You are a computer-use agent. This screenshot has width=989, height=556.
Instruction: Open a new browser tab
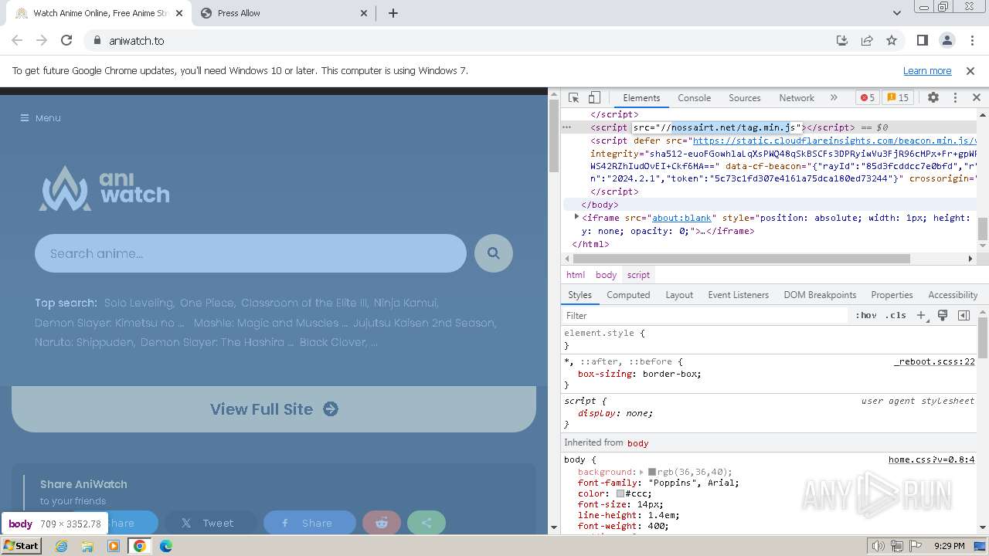393,13
